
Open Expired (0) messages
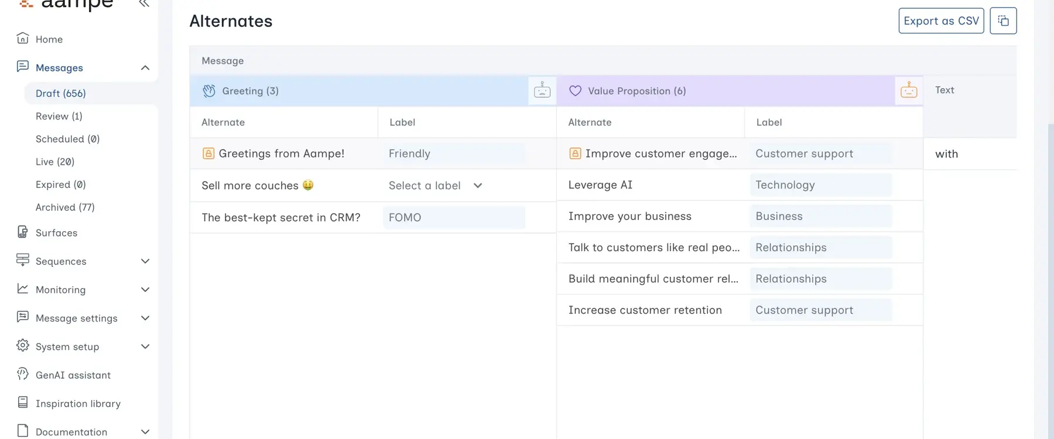(61, 184)
